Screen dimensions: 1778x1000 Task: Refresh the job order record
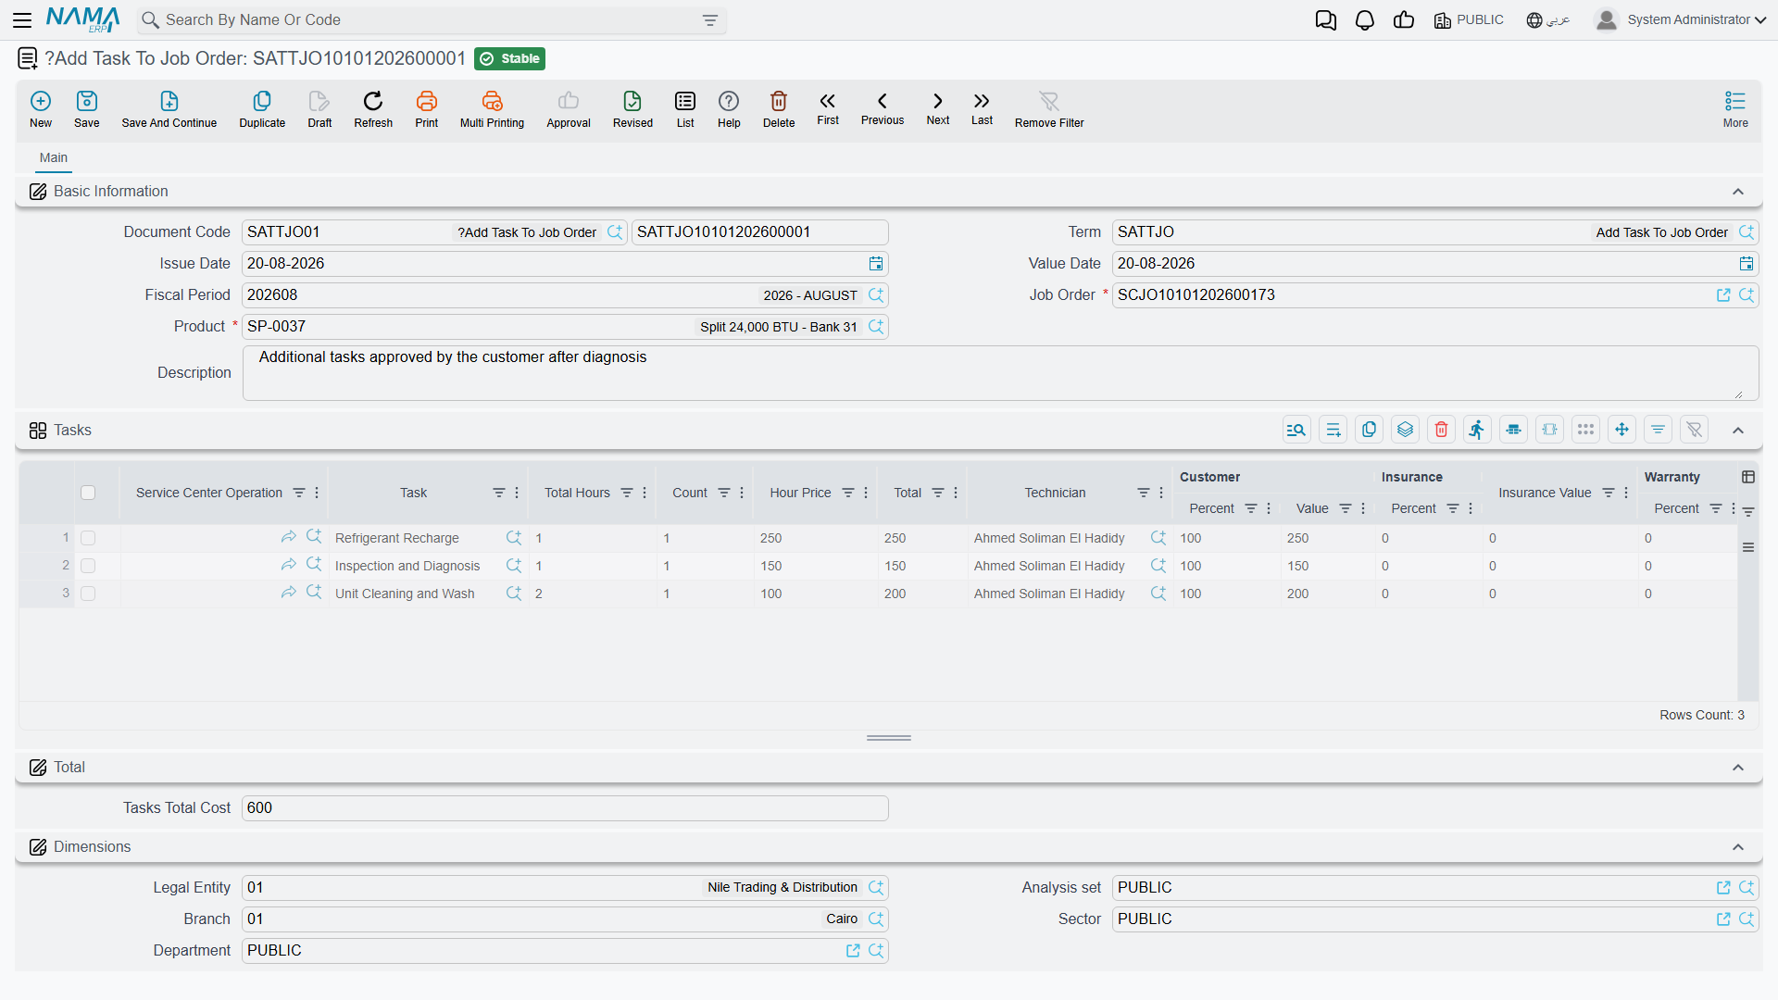coord(373,108)
